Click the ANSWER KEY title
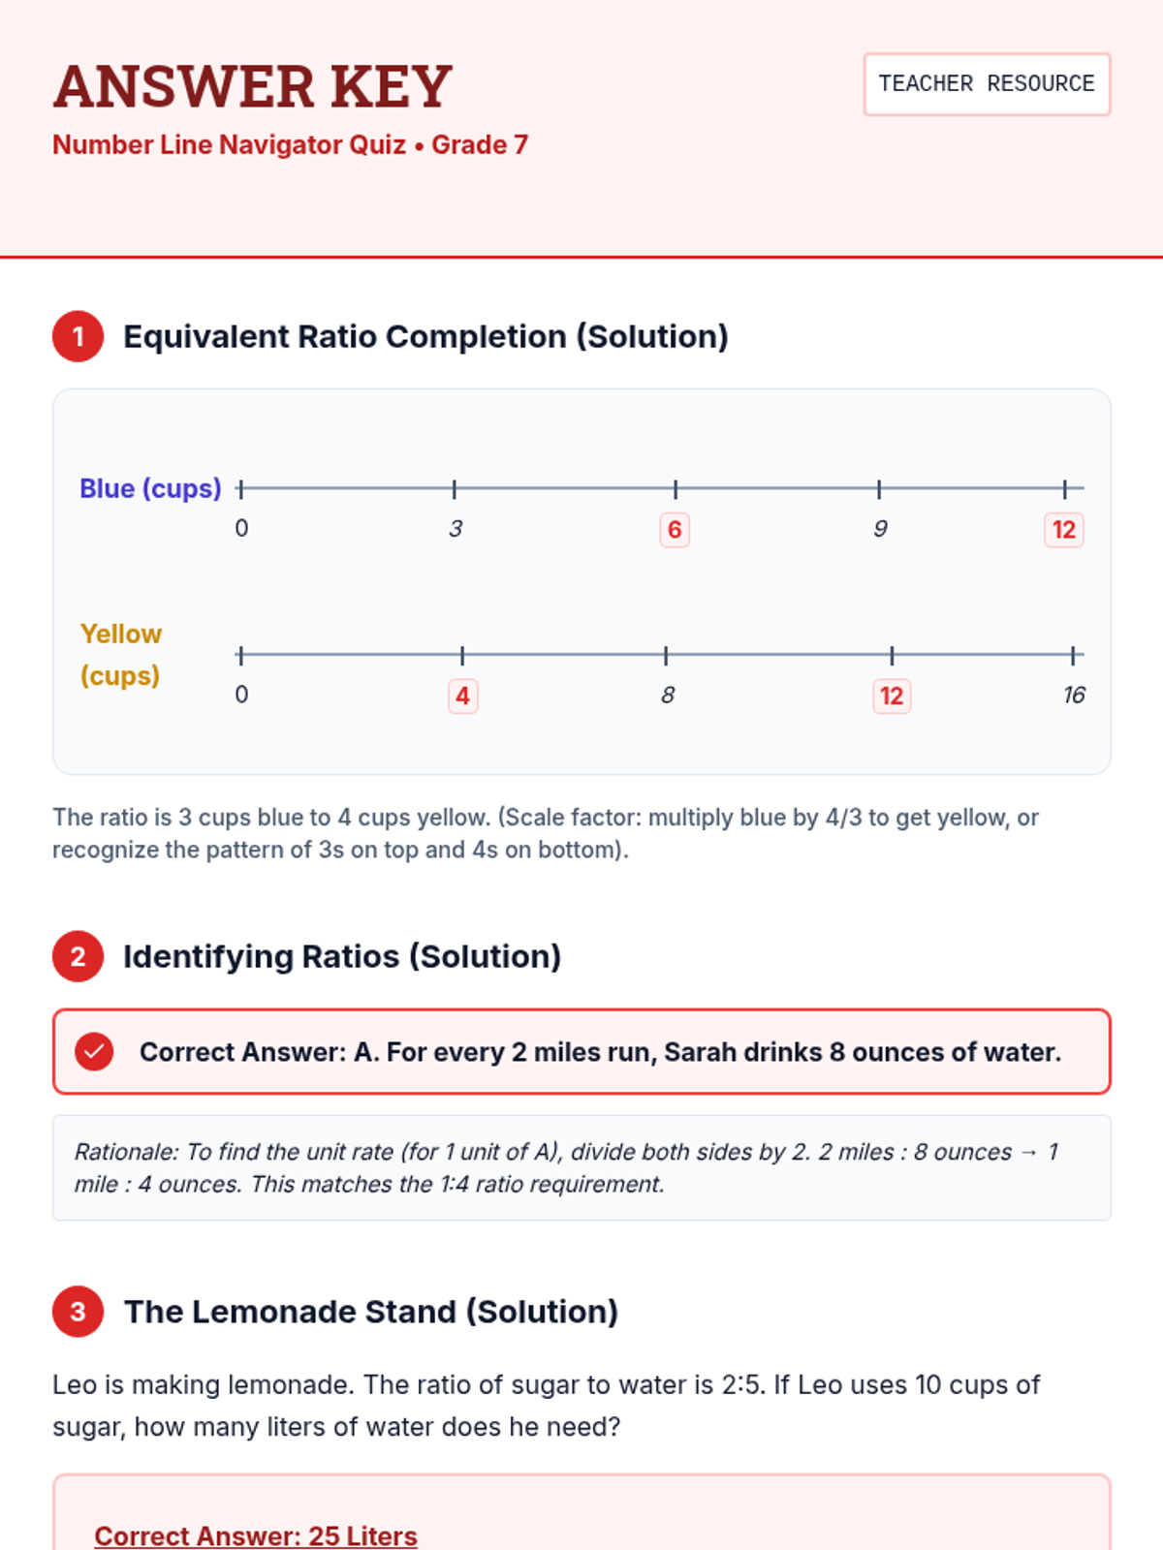1163x1550 pixels. pyautogui.click(x=253, y=86)
